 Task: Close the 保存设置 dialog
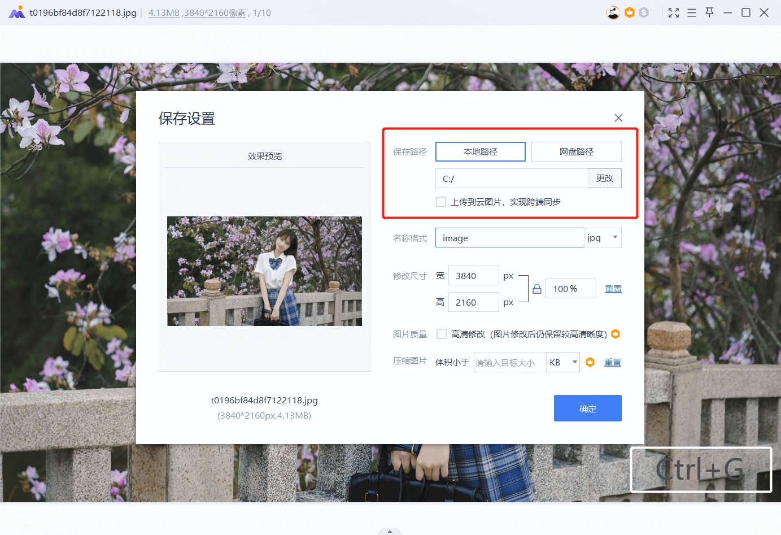[618, 118]
